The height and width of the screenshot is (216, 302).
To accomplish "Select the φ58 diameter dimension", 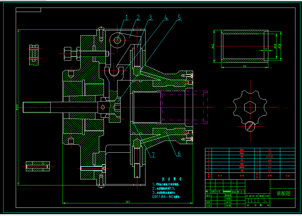I will (279, 46).
